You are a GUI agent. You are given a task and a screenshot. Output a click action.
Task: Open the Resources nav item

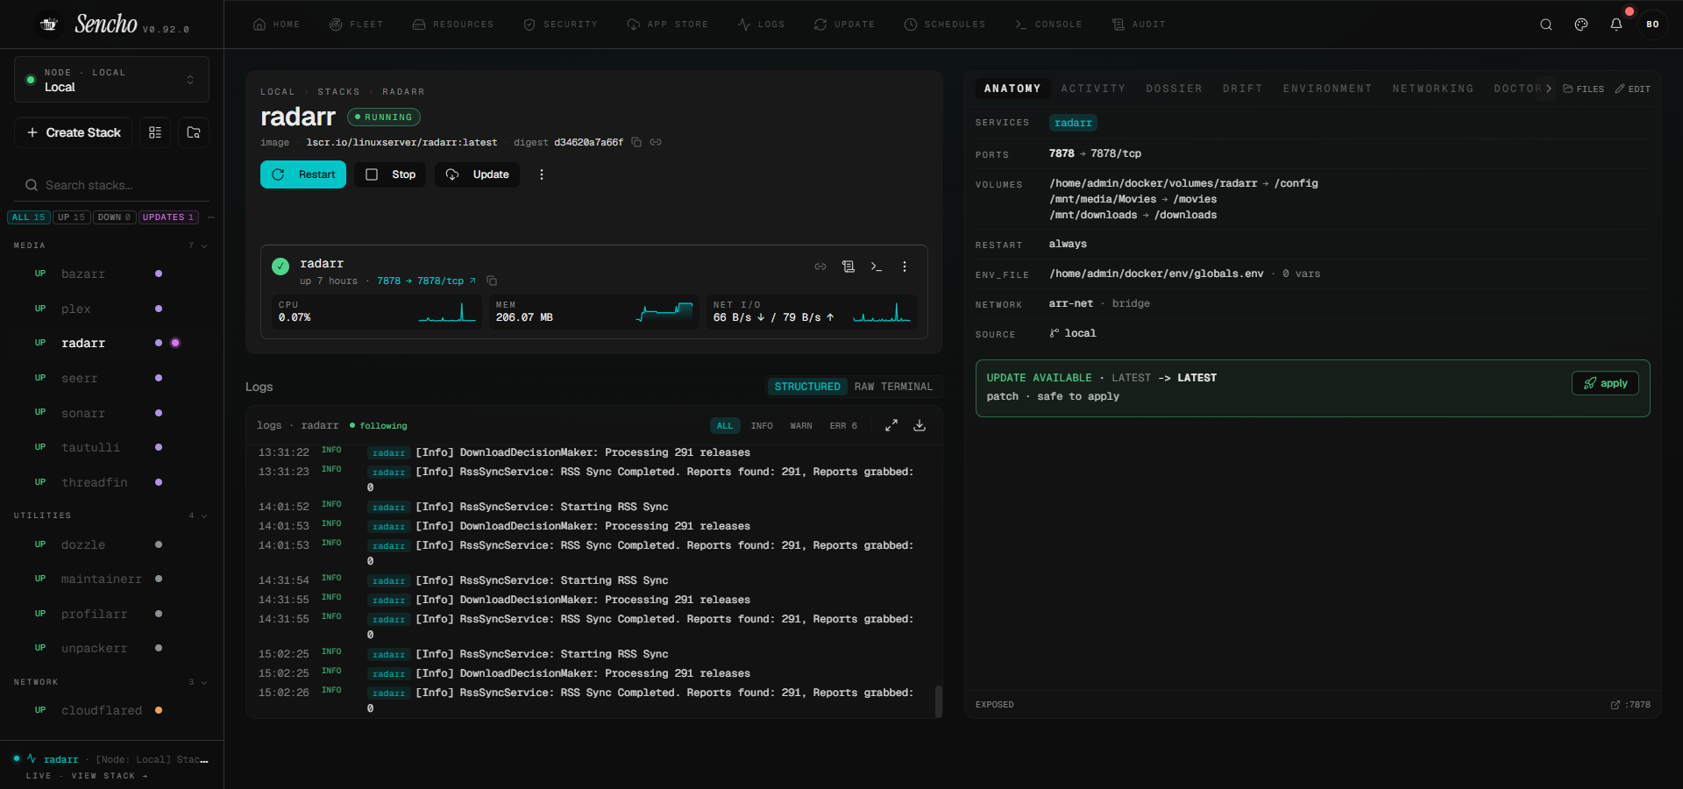tap(453, 25)
